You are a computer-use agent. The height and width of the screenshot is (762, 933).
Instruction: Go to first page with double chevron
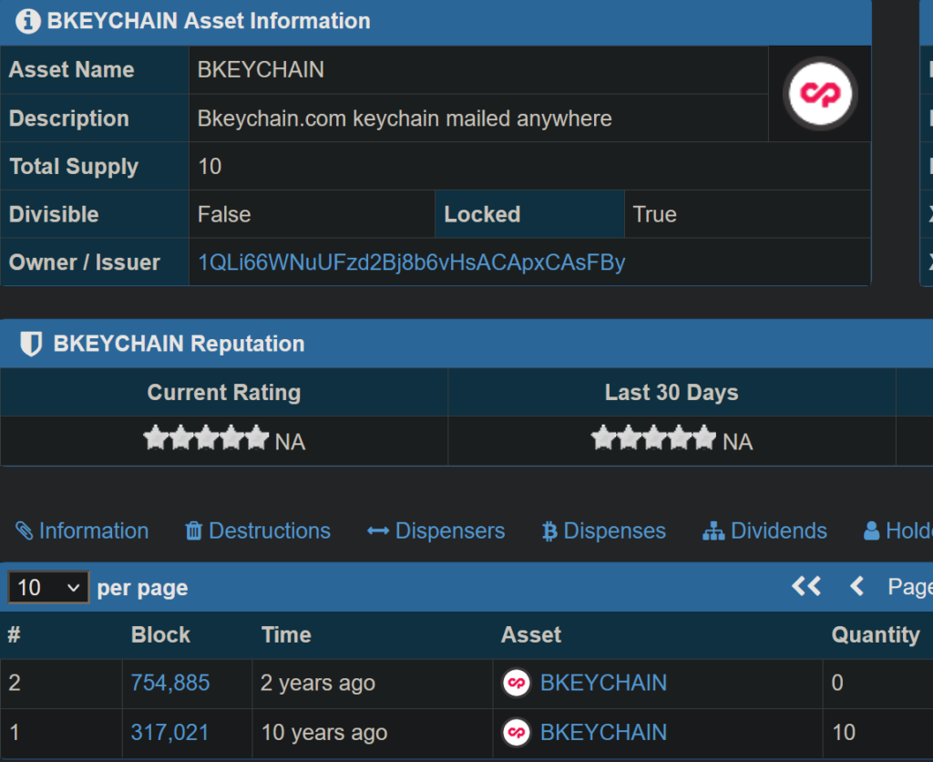(806, 586)
